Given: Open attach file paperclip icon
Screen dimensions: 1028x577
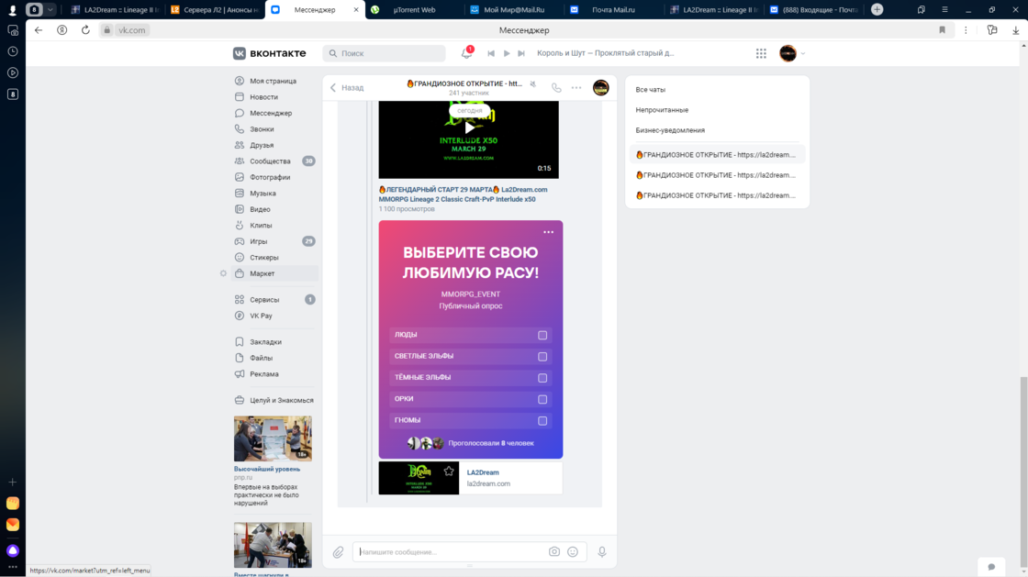Looking at the screenshot, I should click(338, 552).
